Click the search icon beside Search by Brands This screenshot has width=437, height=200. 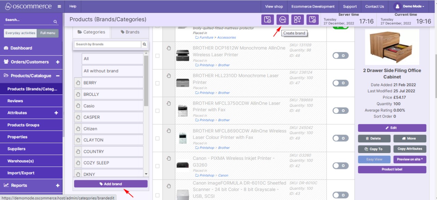coord(144,44)
